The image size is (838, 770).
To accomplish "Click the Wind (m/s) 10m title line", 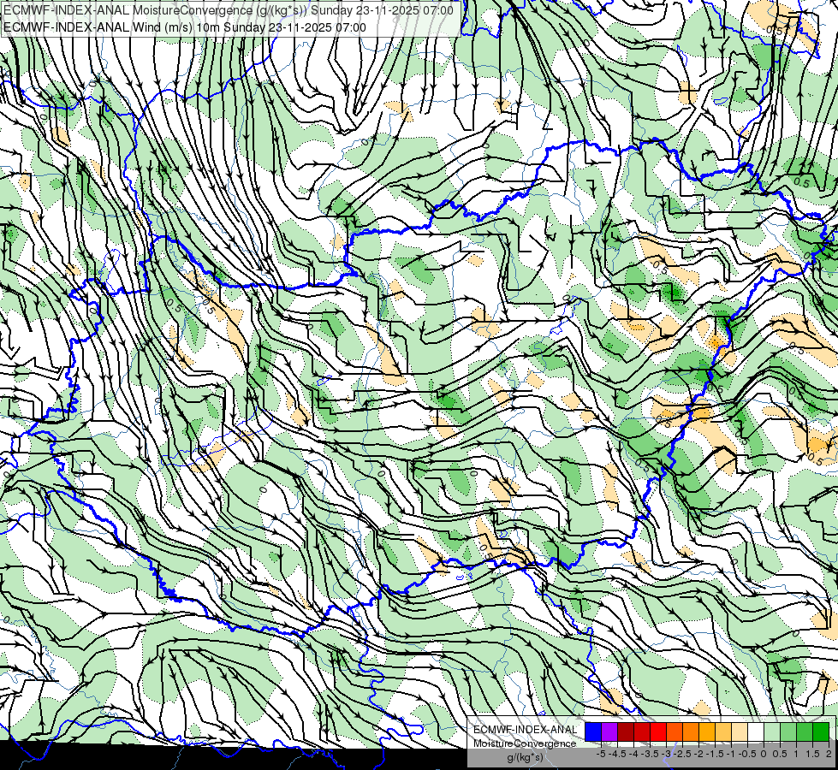I will [185, 27].
